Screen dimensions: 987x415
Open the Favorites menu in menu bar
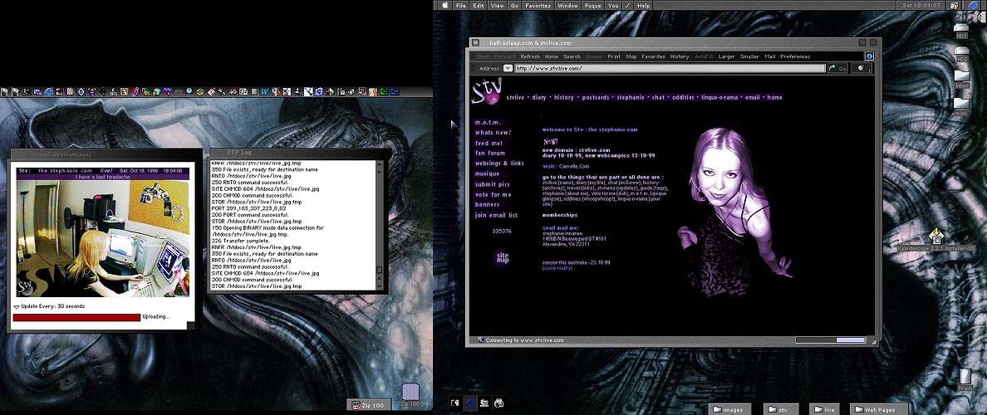pyautogui.click(x=538, y=5)
